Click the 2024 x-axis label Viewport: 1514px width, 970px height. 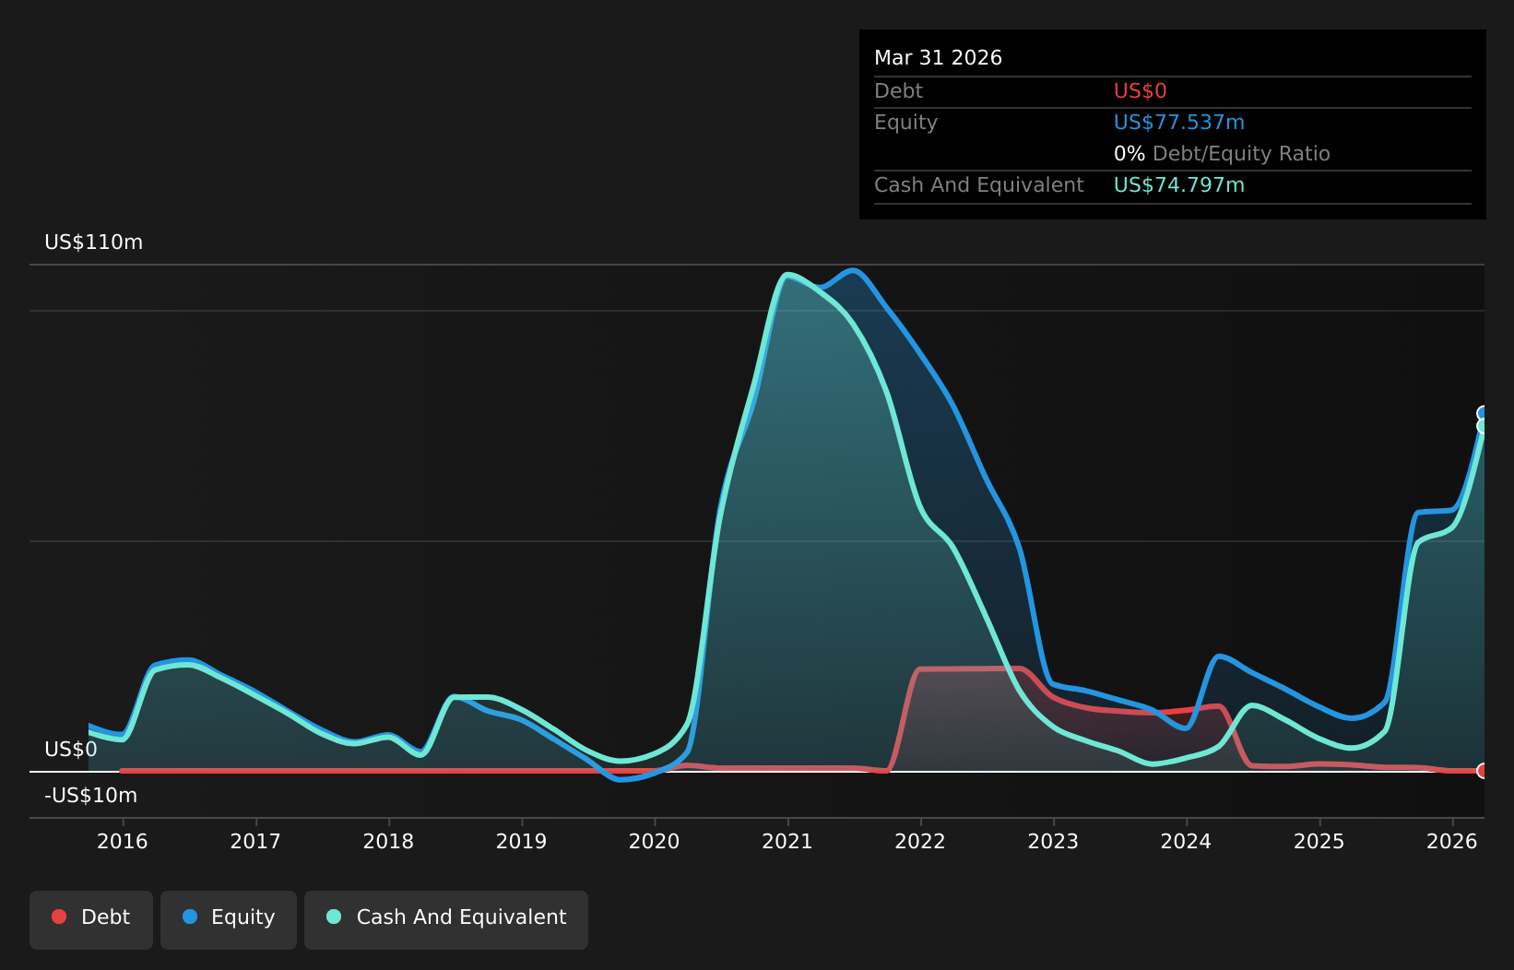[1186, 841]
